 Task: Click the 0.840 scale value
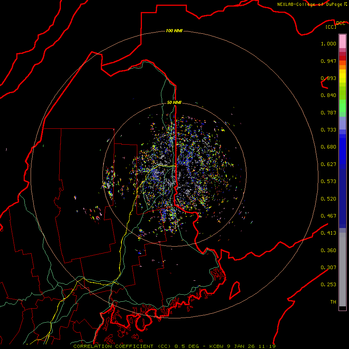coord(328,95)
